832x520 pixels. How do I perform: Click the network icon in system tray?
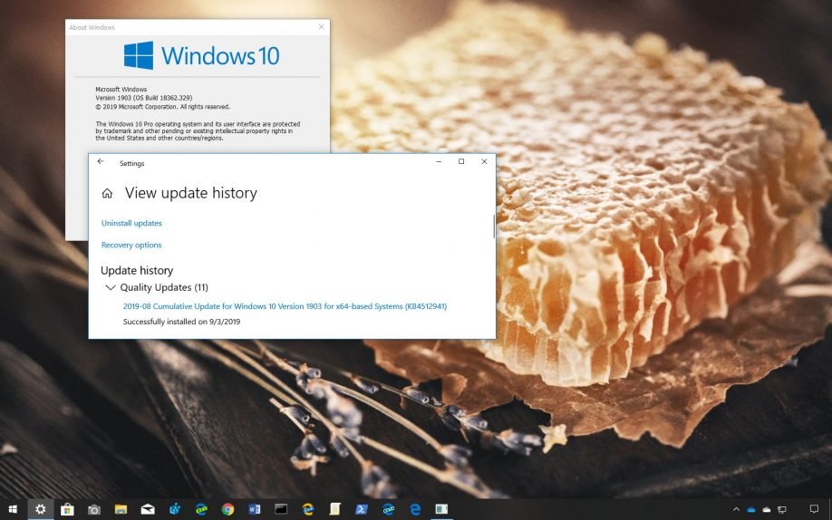pos(781,509)
